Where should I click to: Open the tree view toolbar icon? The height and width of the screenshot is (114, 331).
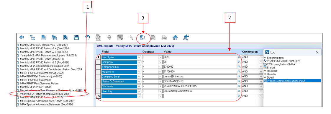point(32,38)
